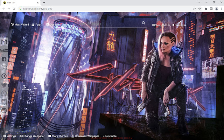Image resolution: width=224 pixels, height=140 pixels.
Task: Click the share page icon in the address bar
Action: pos(194,9)
